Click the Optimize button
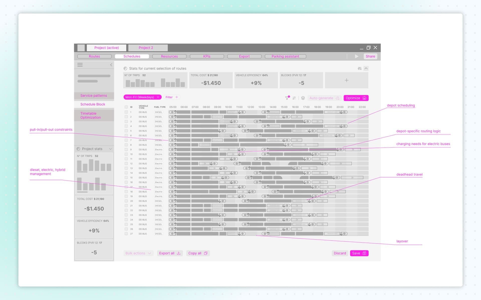 pos(356,98)
